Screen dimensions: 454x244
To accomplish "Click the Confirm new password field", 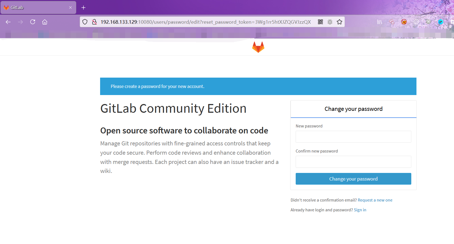I will [x=353, y=162].
